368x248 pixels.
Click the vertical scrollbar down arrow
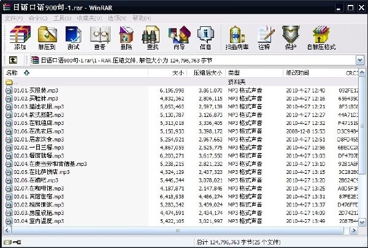point(362,222)
